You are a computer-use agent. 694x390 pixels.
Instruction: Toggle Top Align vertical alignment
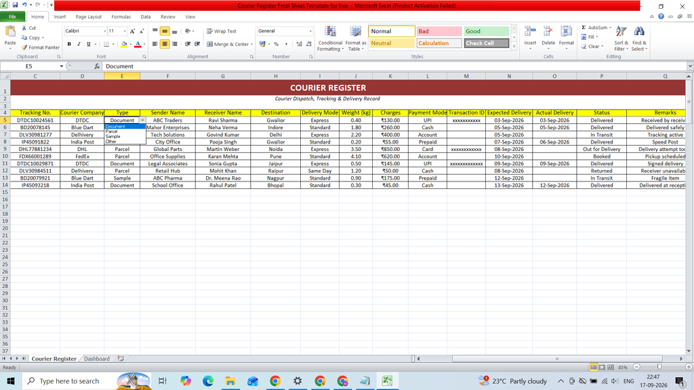155,31
